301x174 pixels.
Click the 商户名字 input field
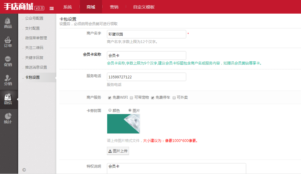[x=147, y=34]
